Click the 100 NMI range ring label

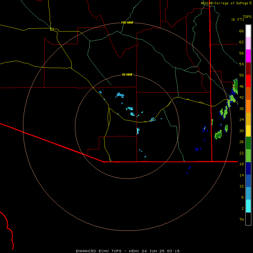(x=127, y=22)
